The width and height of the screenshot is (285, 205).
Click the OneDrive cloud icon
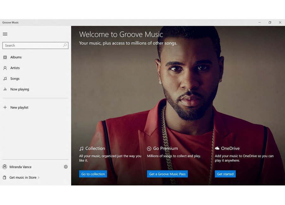click(x=217, y=148)
